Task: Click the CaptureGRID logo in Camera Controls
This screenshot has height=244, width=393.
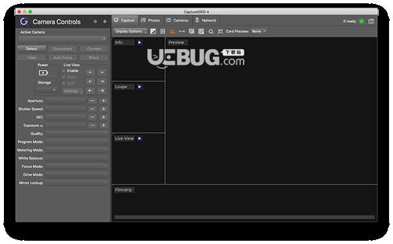Action: tap(24, 22)
